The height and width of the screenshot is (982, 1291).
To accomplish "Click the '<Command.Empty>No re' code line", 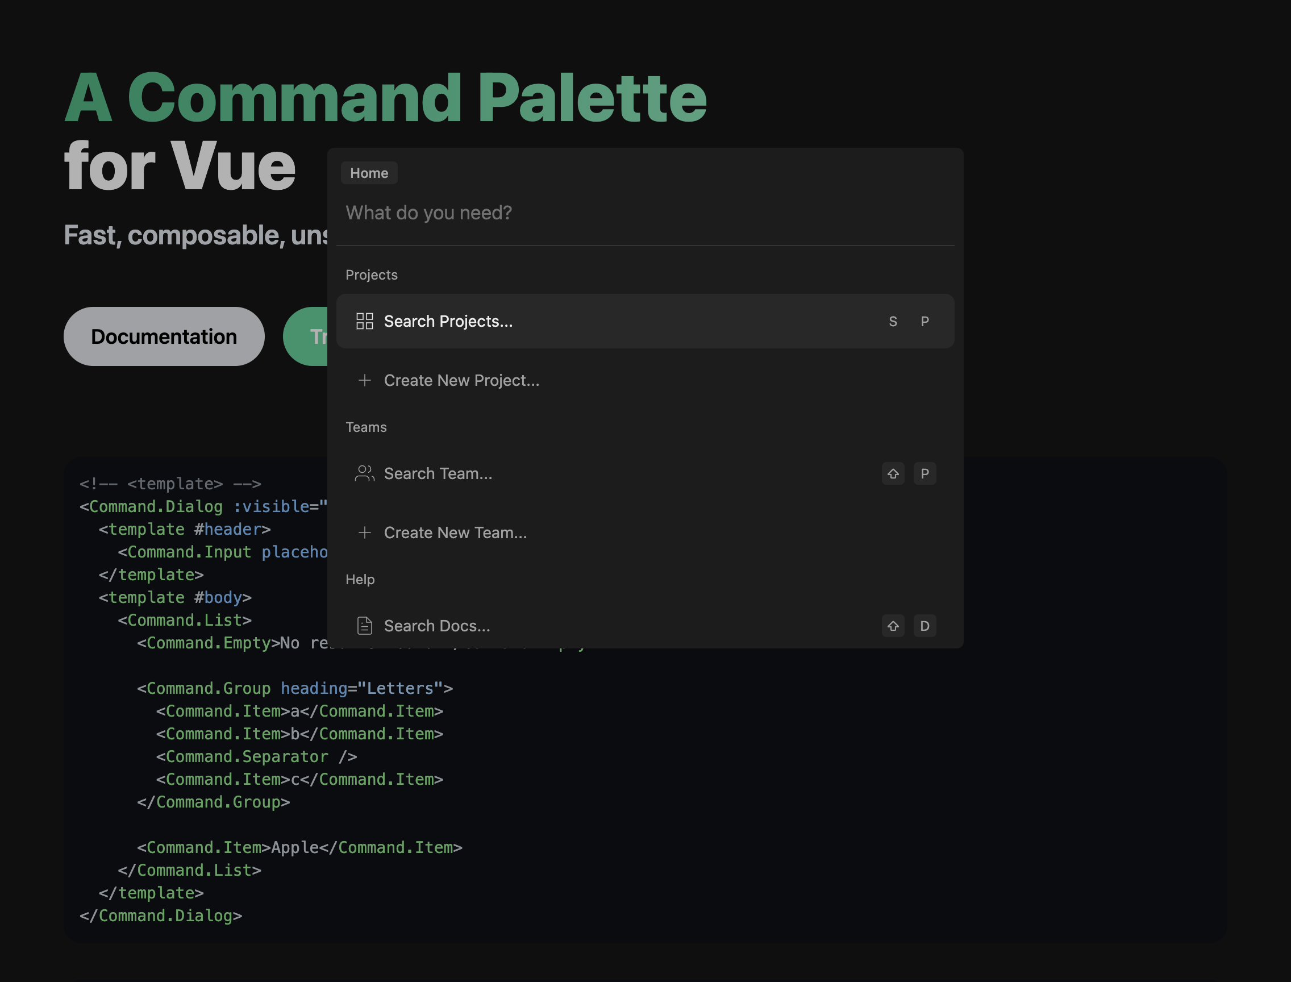I will pyautogui.click(x=232, y=643).
